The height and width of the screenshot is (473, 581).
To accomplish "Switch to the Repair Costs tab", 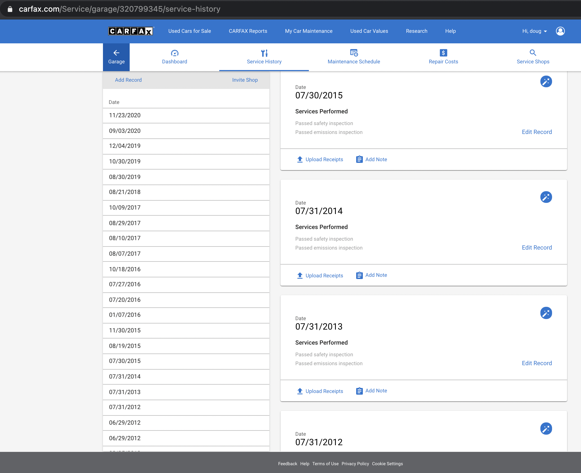I will coord(443,57).
